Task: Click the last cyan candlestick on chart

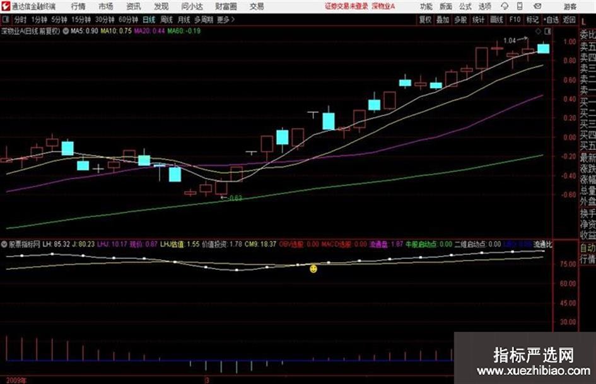Action: [x=543, y=49]
